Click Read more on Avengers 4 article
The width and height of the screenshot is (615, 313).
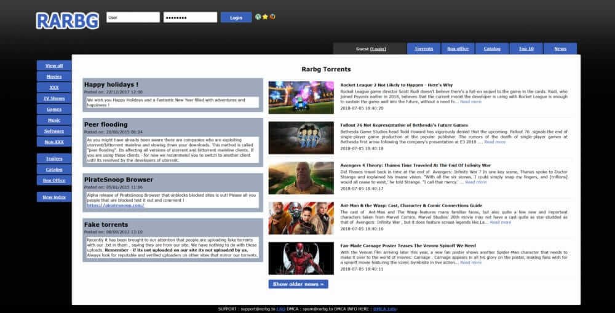(476, 182)
